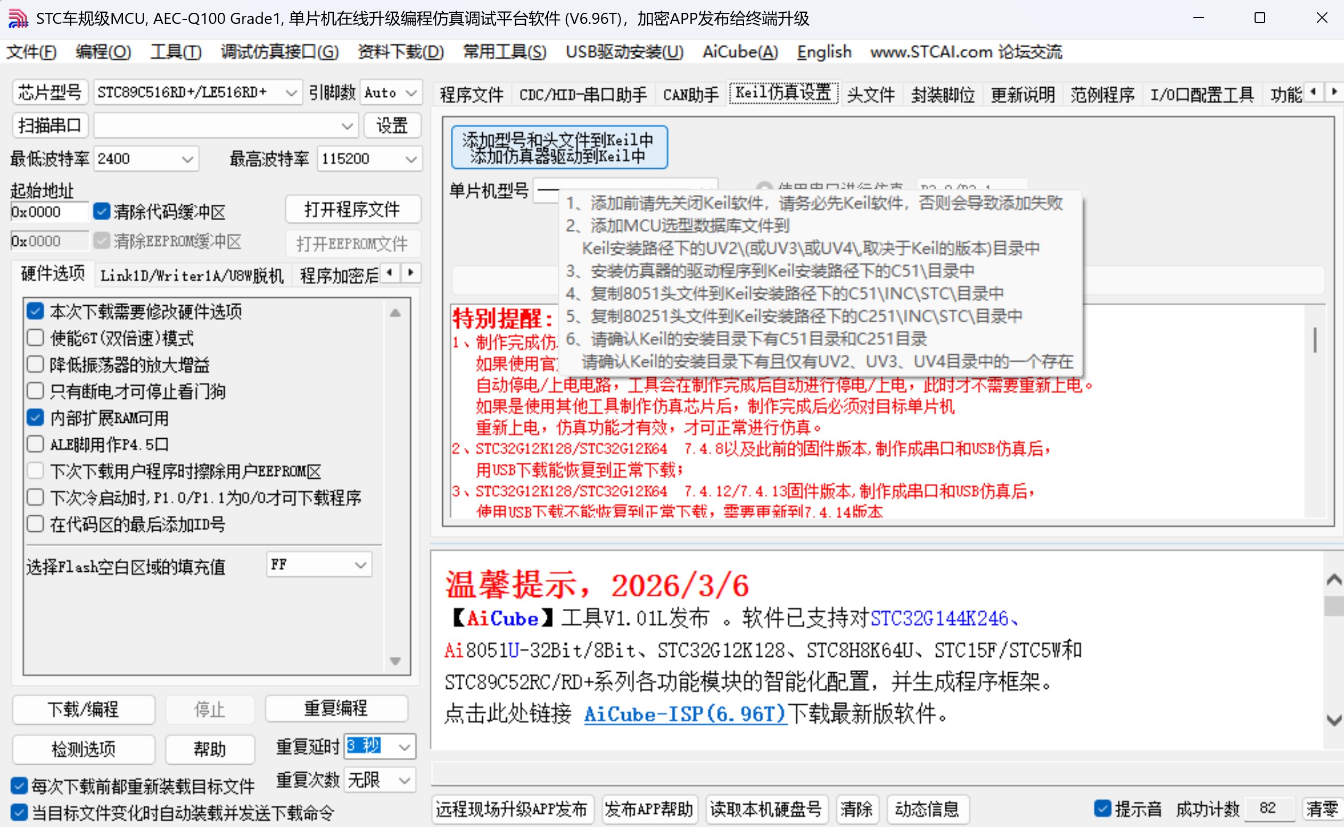
Task: Toggle 内部扩展RAM可用 checkbox
Action: 36,418
